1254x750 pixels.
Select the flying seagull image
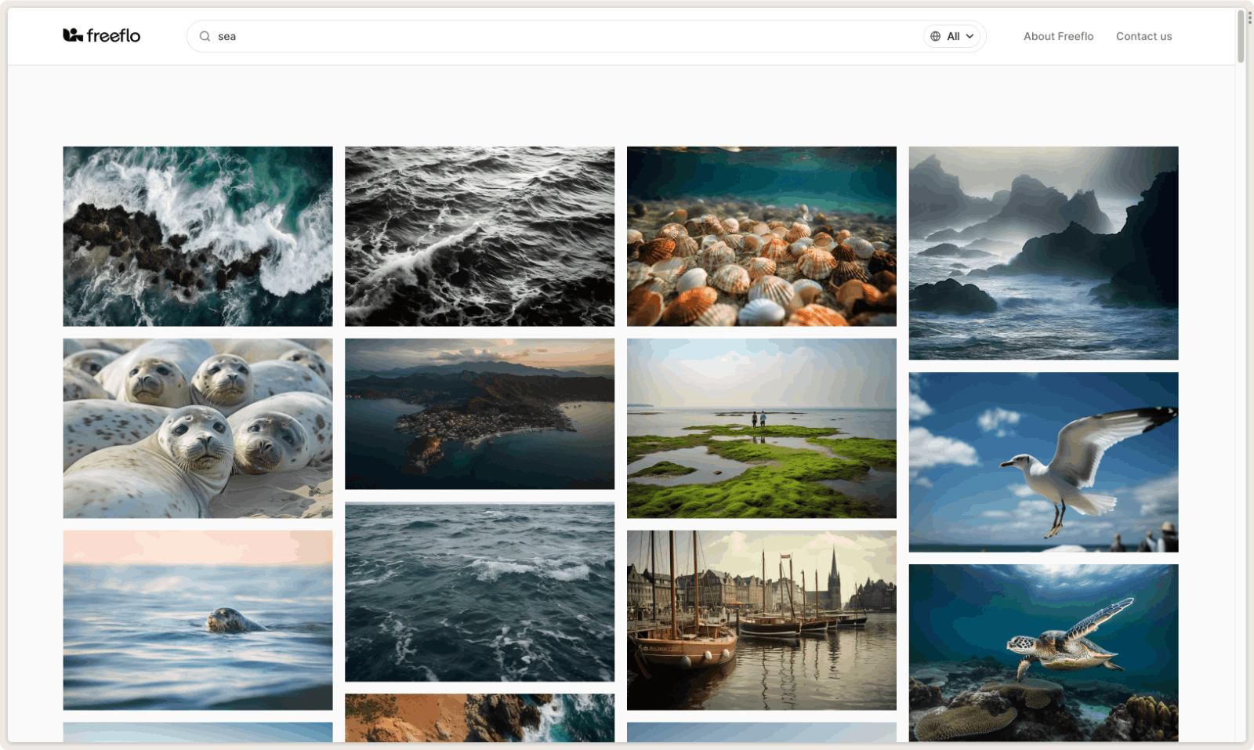(x=1043, y=462)
